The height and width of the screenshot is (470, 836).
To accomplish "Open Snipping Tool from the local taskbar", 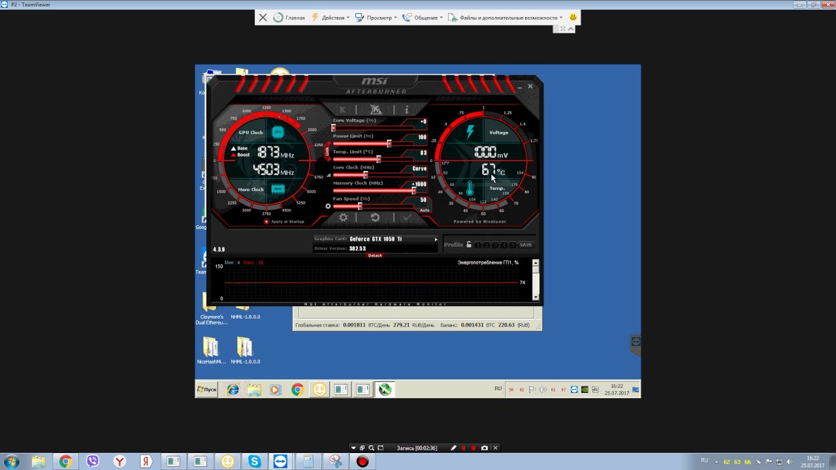I will pos(336,462).
